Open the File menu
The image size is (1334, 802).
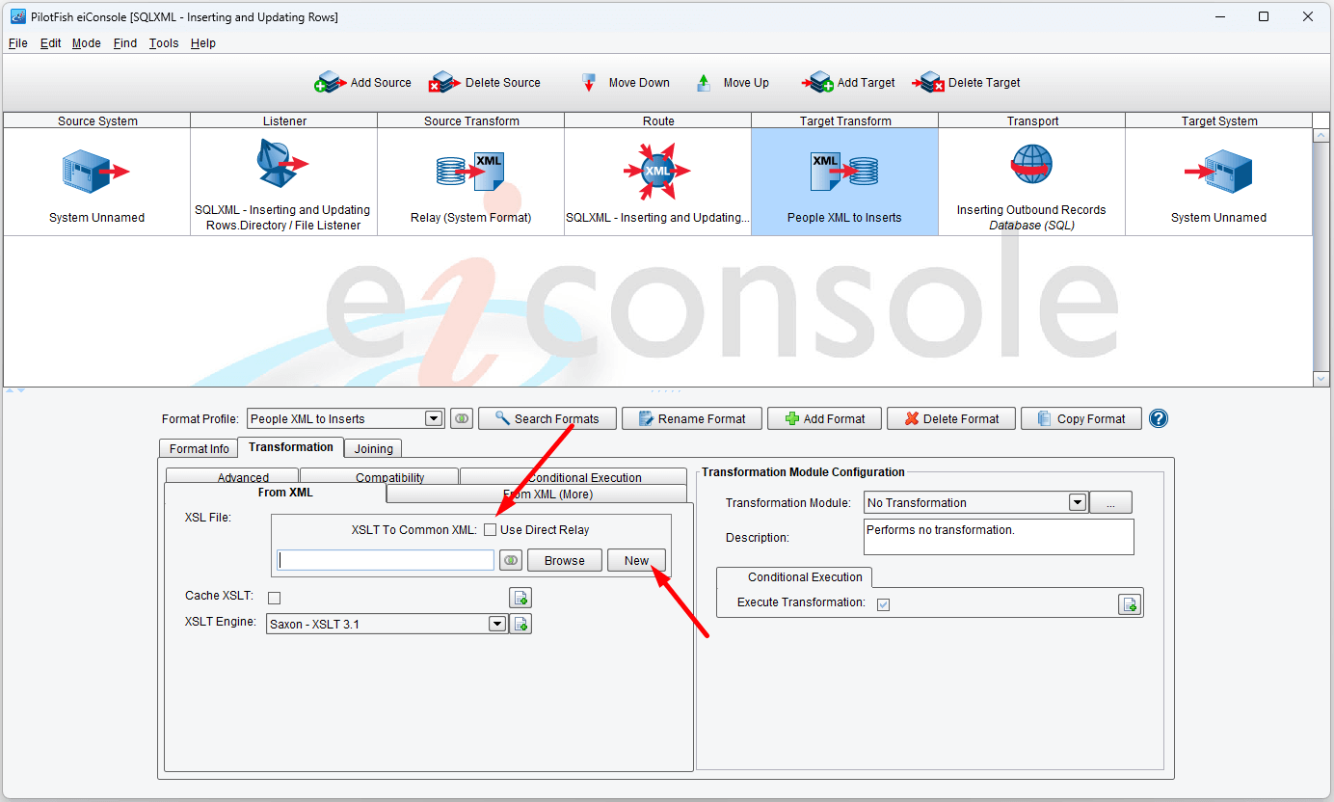click(17, 42)
